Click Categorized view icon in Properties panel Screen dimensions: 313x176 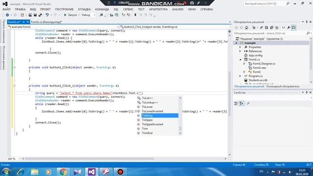point(236,103)
